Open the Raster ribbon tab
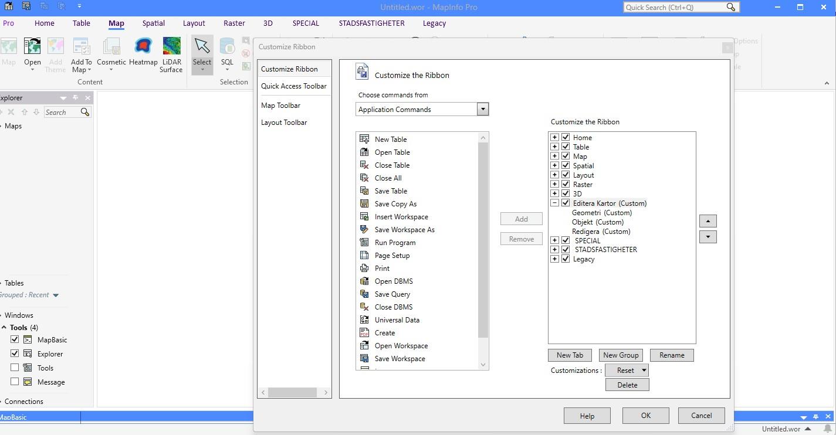Image resolution: width=836 pixels, height=435 pixels. pos(234,23)
